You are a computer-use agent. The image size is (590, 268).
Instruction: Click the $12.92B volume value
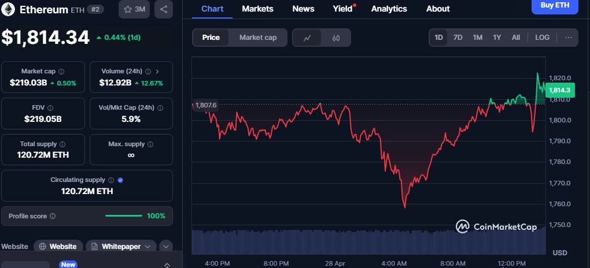pyautogui.click(x=115, y=83)
